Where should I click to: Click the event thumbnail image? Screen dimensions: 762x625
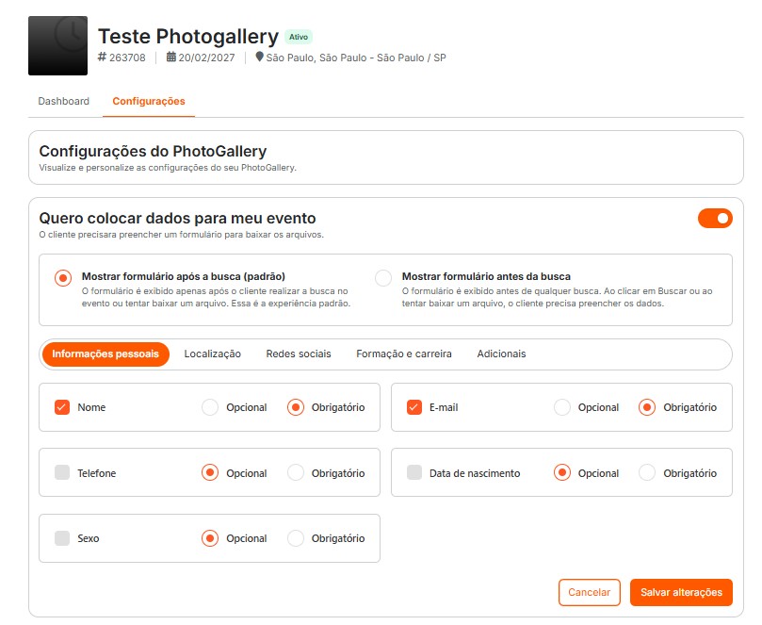pos(58,45)
